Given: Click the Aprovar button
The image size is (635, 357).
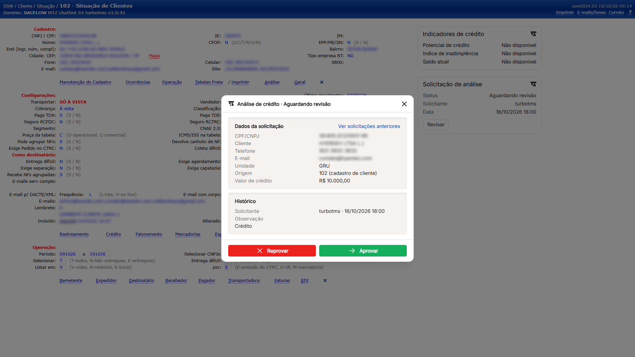Looking at the screenshot, I should (x=363, y=251).
